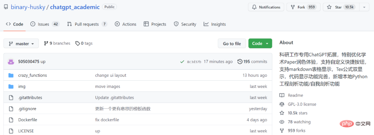Click the repository book icon beside binary-husky
This screenshot has height=135, width=374.
(6, 7)
